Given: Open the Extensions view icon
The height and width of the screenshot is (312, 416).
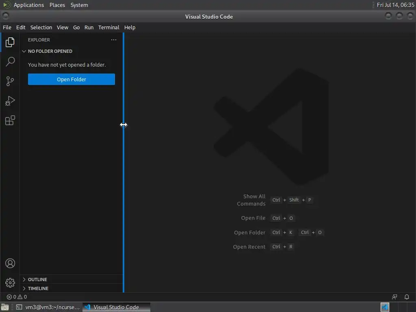Looking at the screenshot, I should coord(10,120).
